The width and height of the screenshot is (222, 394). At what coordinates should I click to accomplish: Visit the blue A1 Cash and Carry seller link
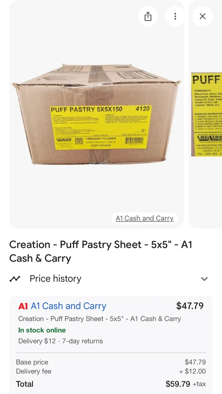pyautogui.click(x=68, y=306)
